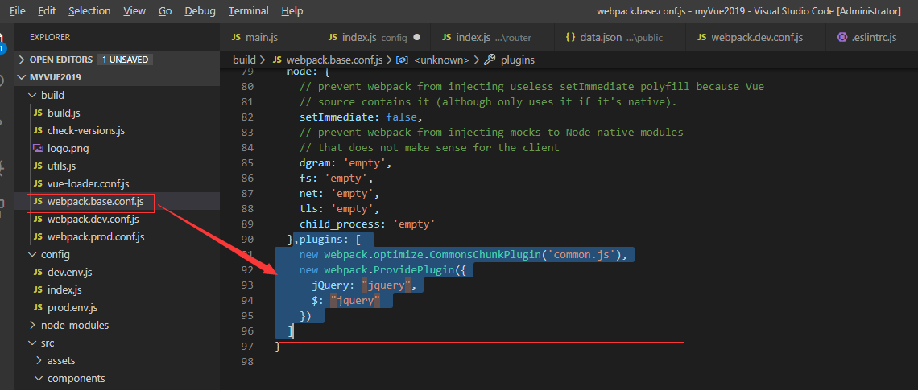Click the braces icon on data.json tab
The height and width of the screenshot is (390, 918).
tap(570, 37)
